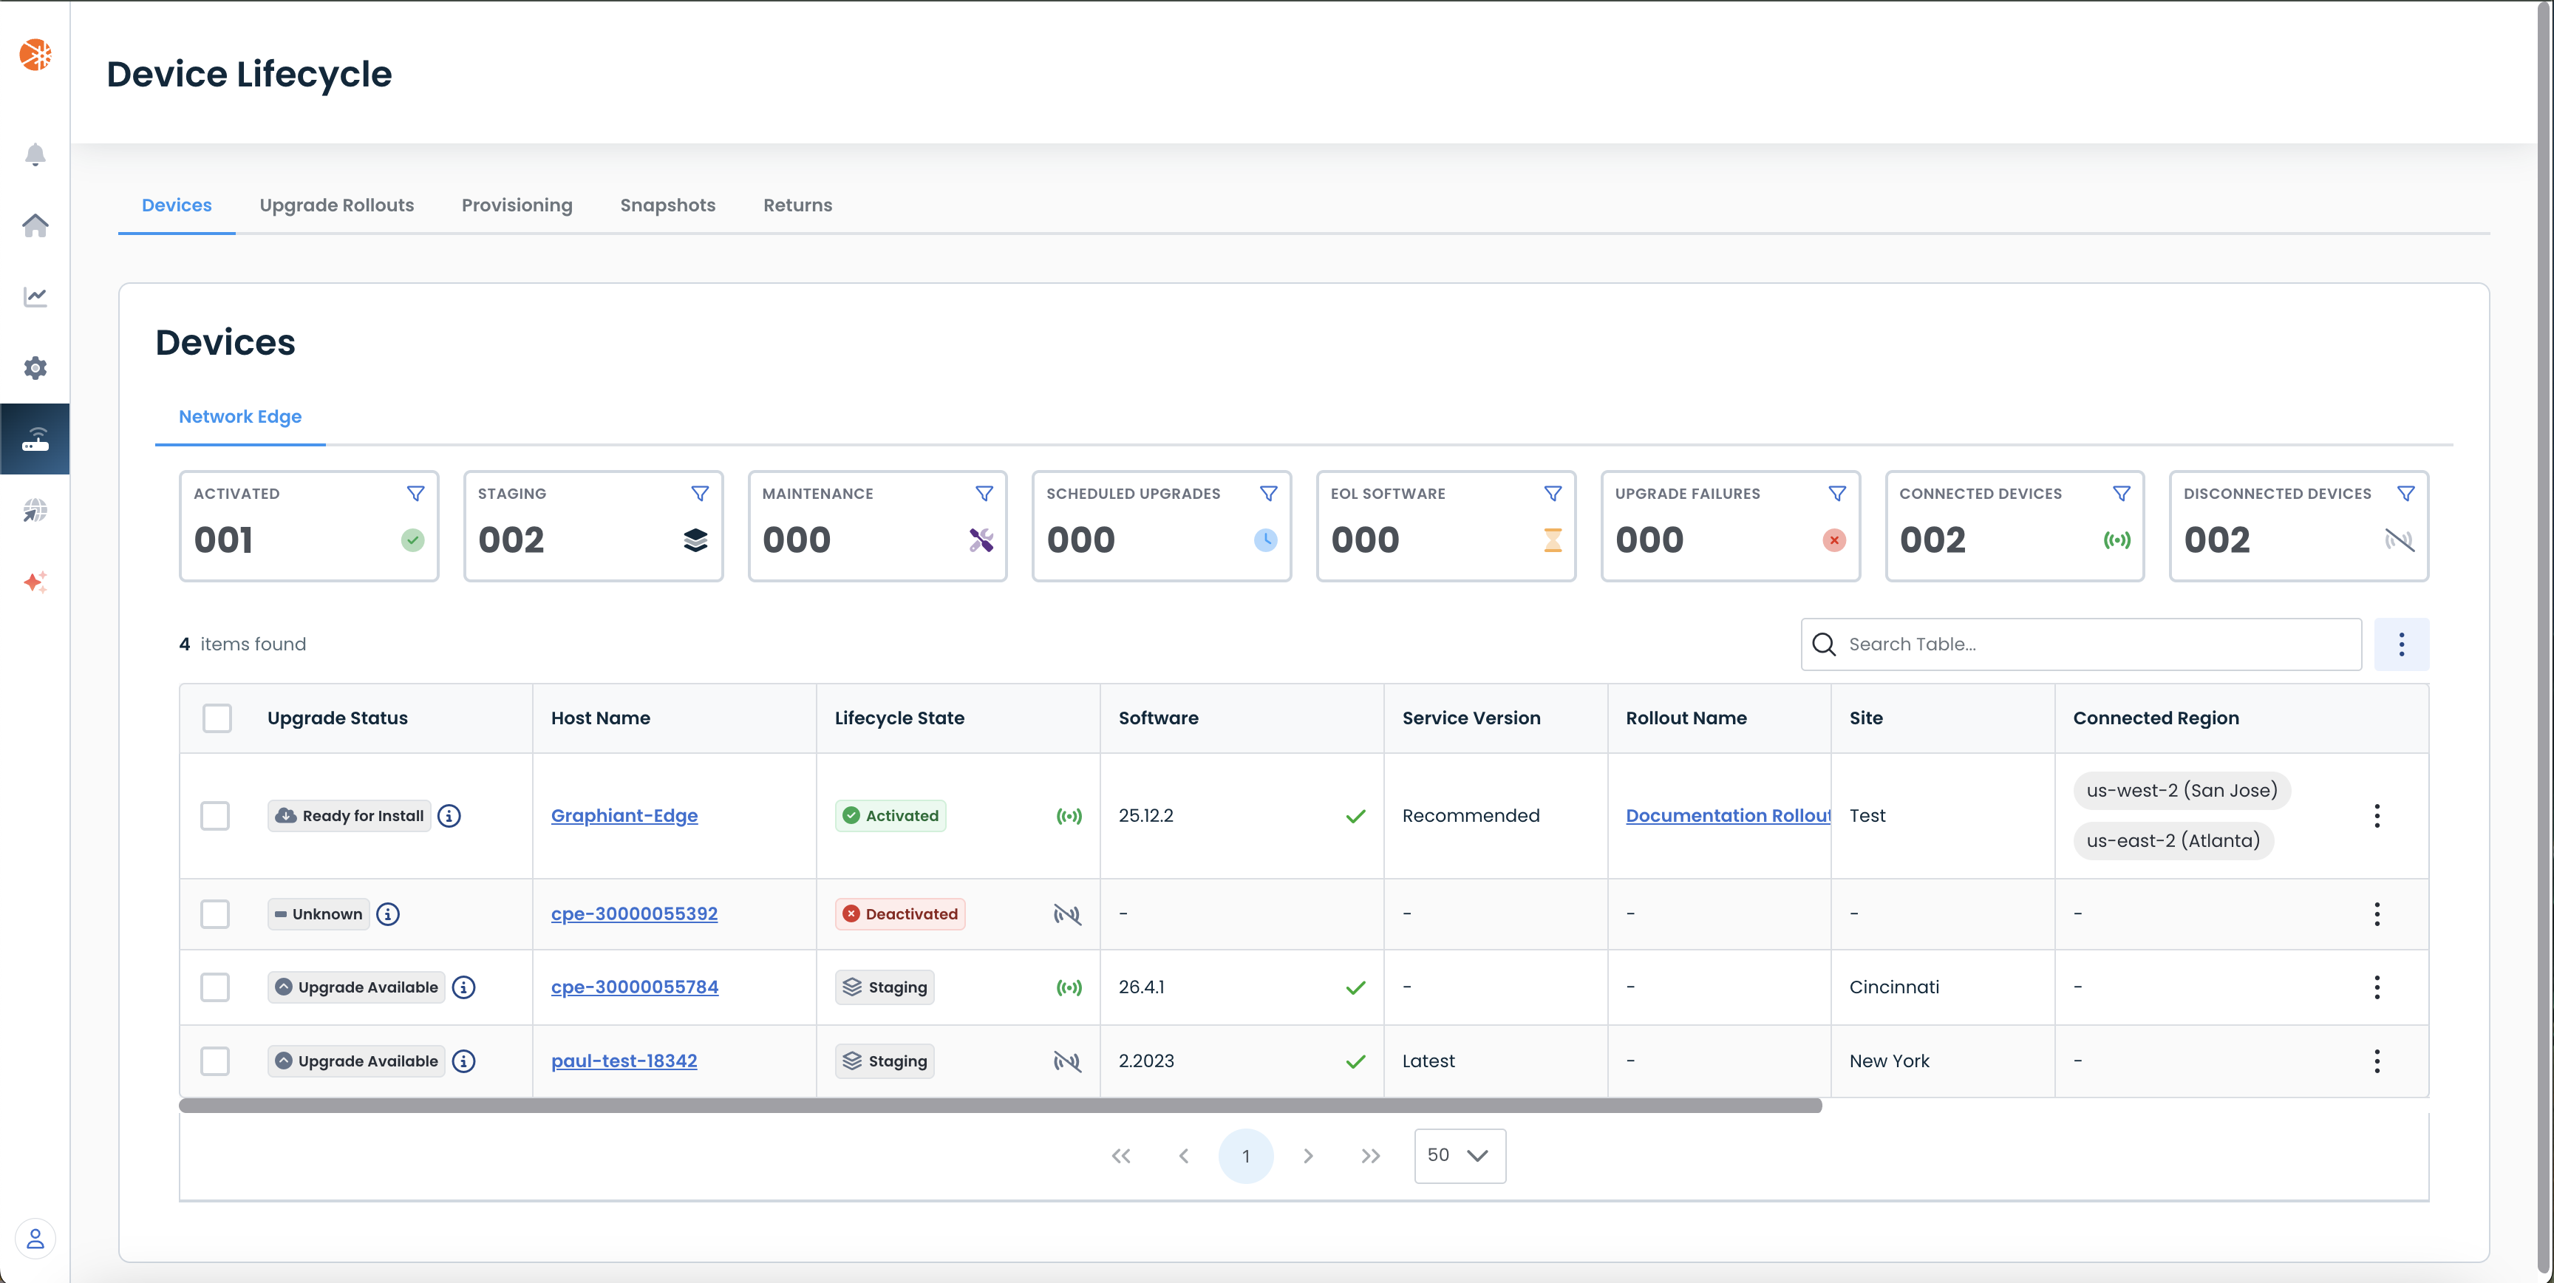The height and width of the screenshot is (1283, 2554).
Task: Open row actions for Graphiant-Edge
Action: point(2377,816)
